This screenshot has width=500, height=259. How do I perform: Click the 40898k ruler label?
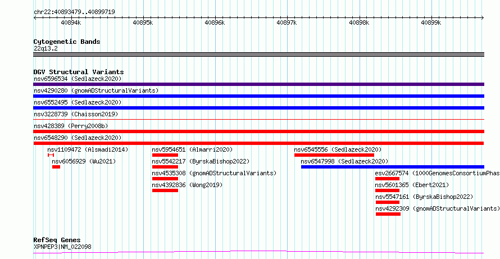tap(360, 22)
